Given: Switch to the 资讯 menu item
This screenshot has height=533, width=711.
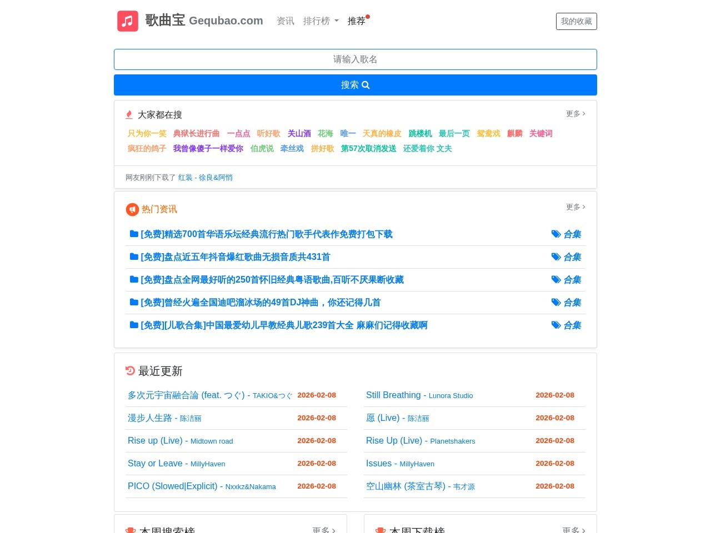Looking at the screenshot, I should (285, 21).
